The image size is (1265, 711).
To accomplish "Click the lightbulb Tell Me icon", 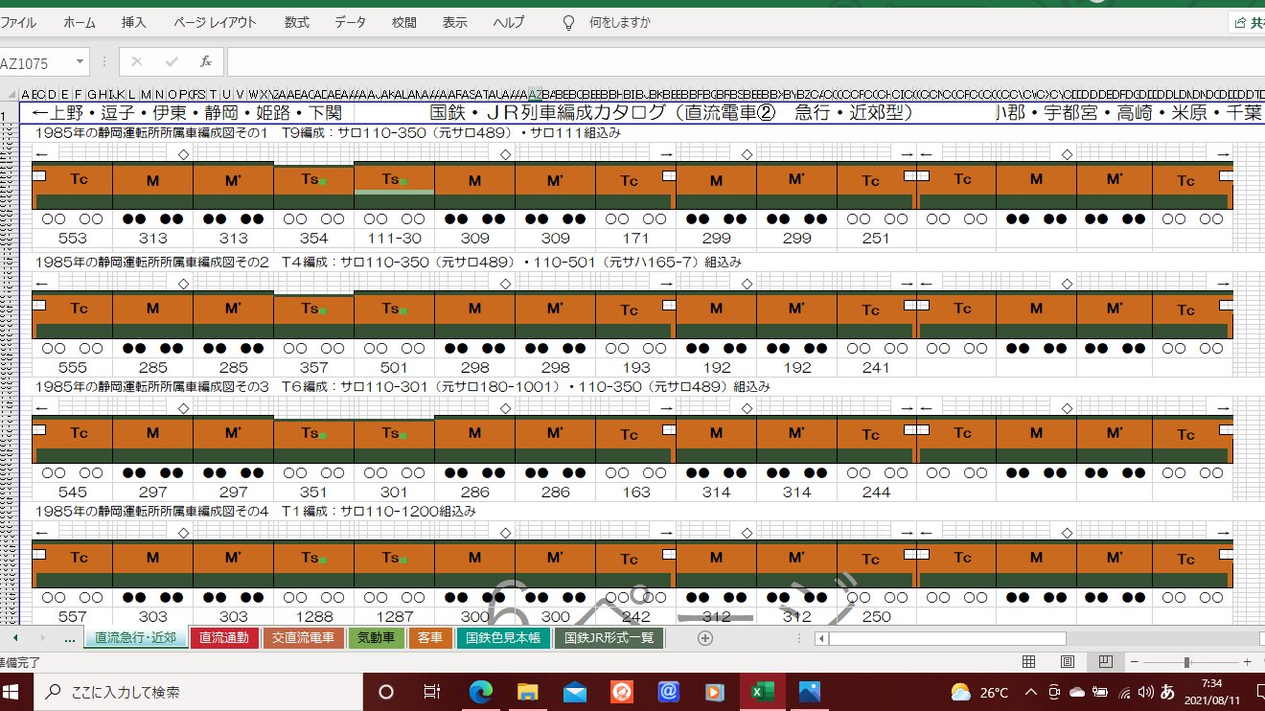I will tap(568, 22).
